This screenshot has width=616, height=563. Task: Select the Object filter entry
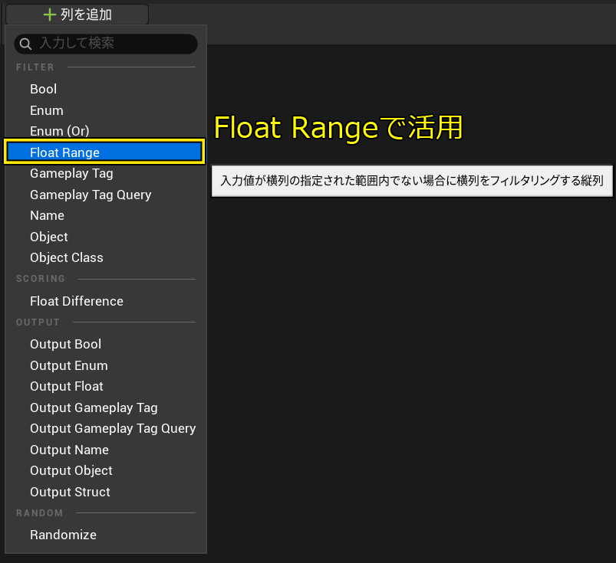point(106,237)
